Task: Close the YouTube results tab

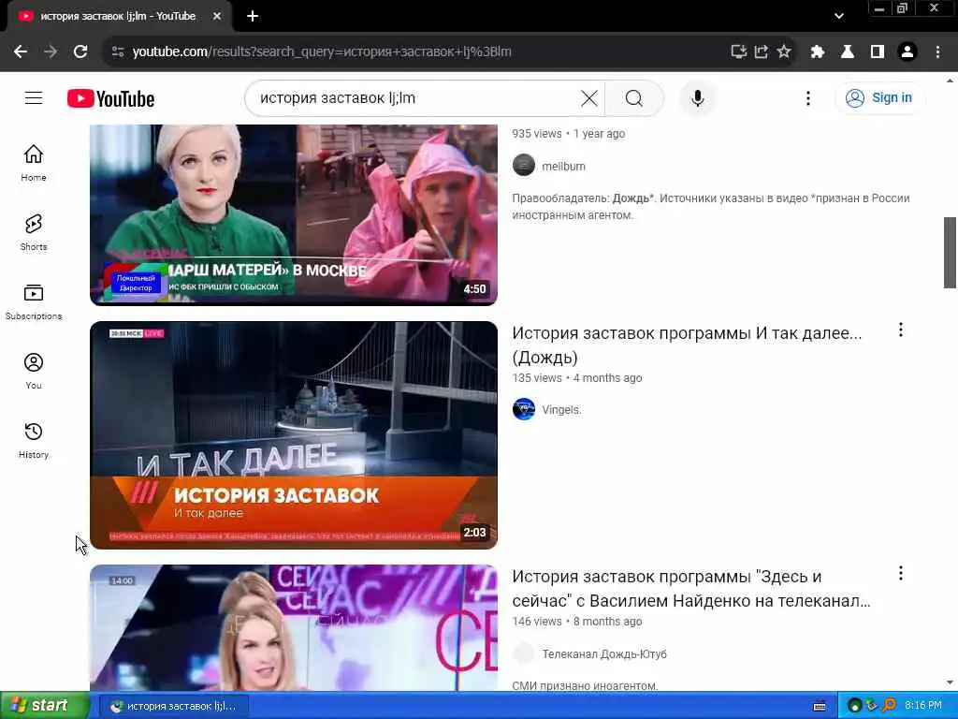Action: click(217, 16)
